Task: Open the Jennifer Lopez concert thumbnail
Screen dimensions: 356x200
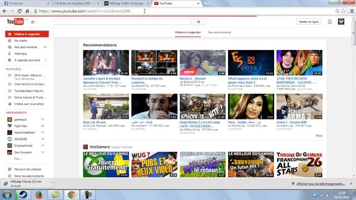Action: [x=106, y=63]
